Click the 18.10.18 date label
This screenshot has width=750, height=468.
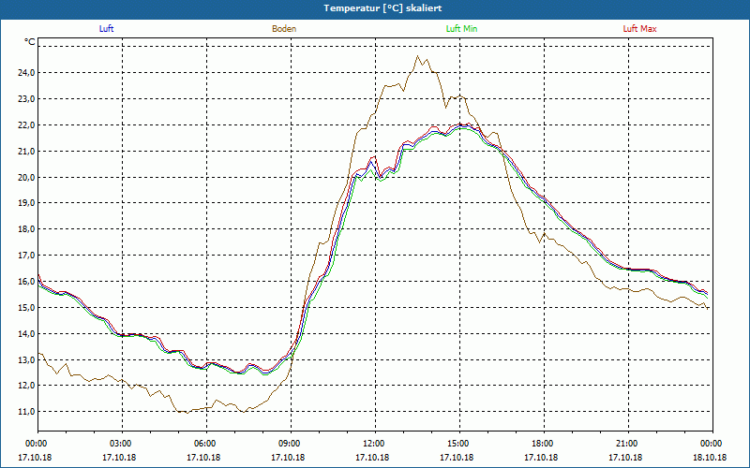pyautogui.click(x=711, y=458)
